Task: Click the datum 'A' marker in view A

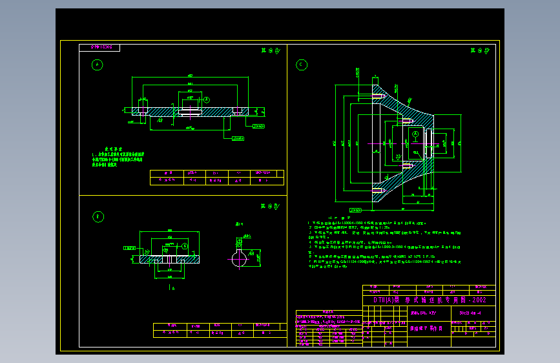Action: (207, 100)
